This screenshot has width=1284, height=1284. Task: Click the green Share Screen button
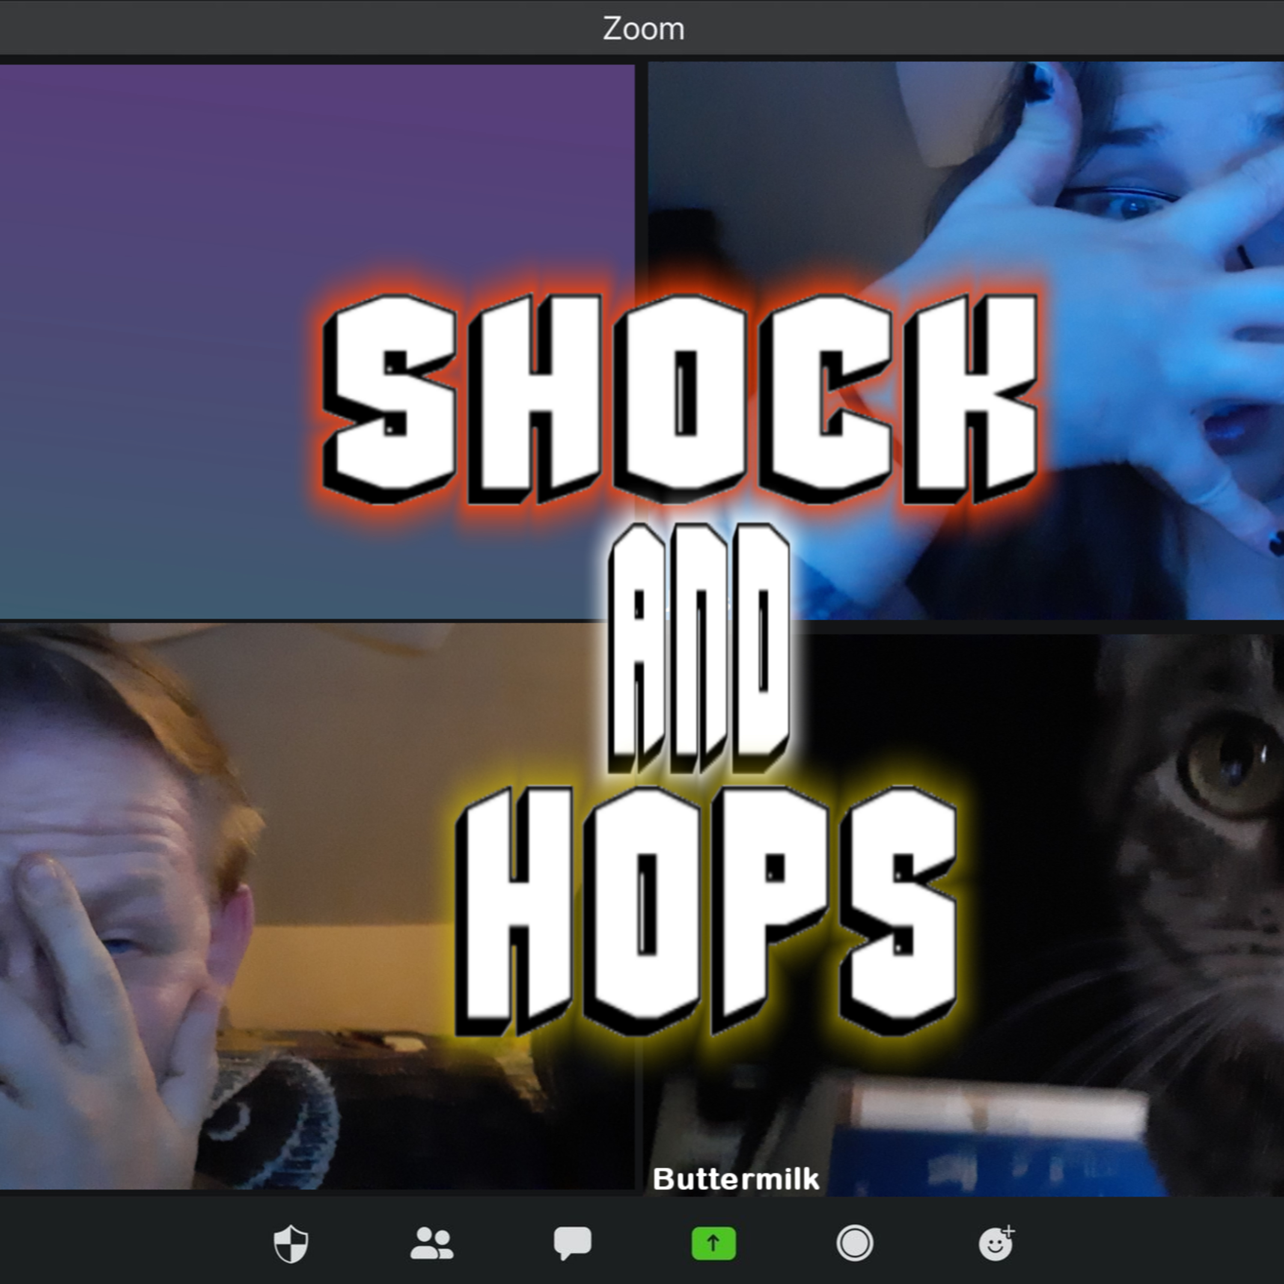click(x=714, y=1243)
